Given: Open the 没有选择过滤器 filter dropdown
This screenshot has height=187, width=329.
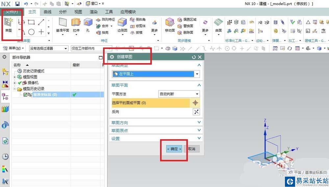Looking at the screenshot, I should point(49,48).
